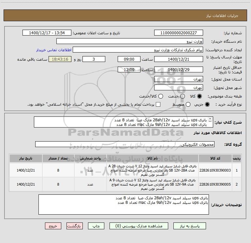Click the announcement date field 1400/12/17 - 13:54
This screenshot has height=243, width=251.
click(47, 33)
